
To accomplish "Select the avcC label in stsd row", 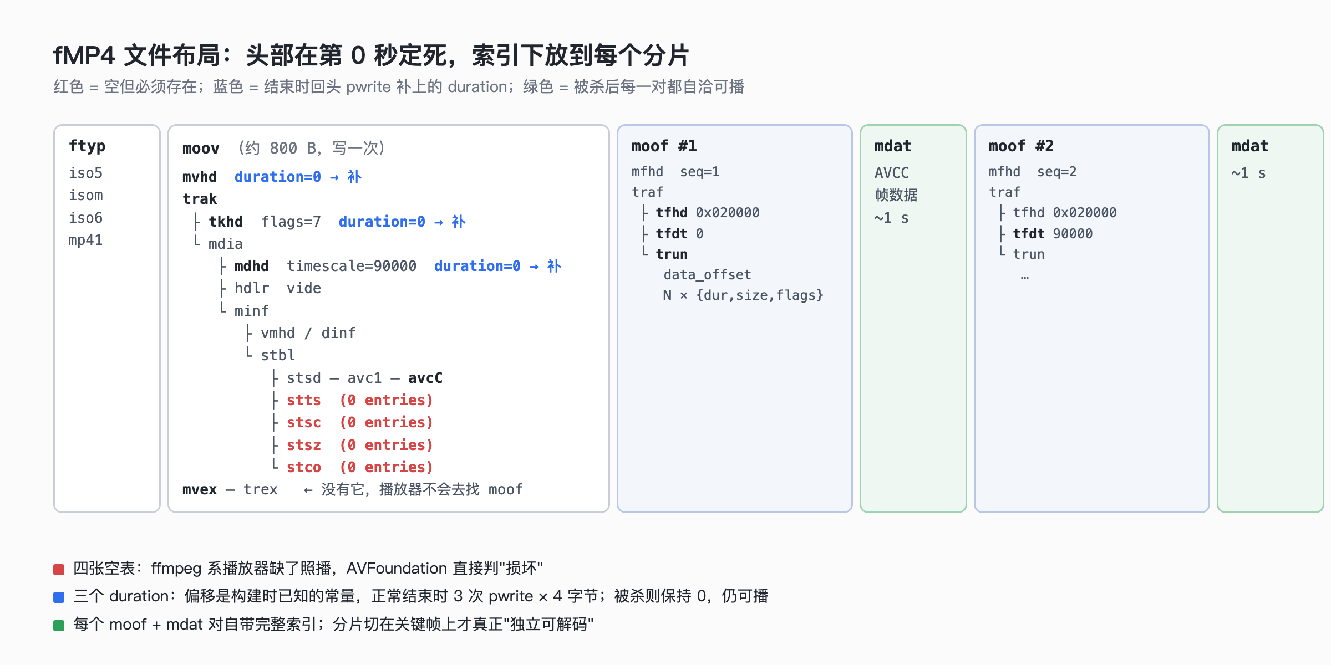I will pyautogui.click(x=425, y=378).
